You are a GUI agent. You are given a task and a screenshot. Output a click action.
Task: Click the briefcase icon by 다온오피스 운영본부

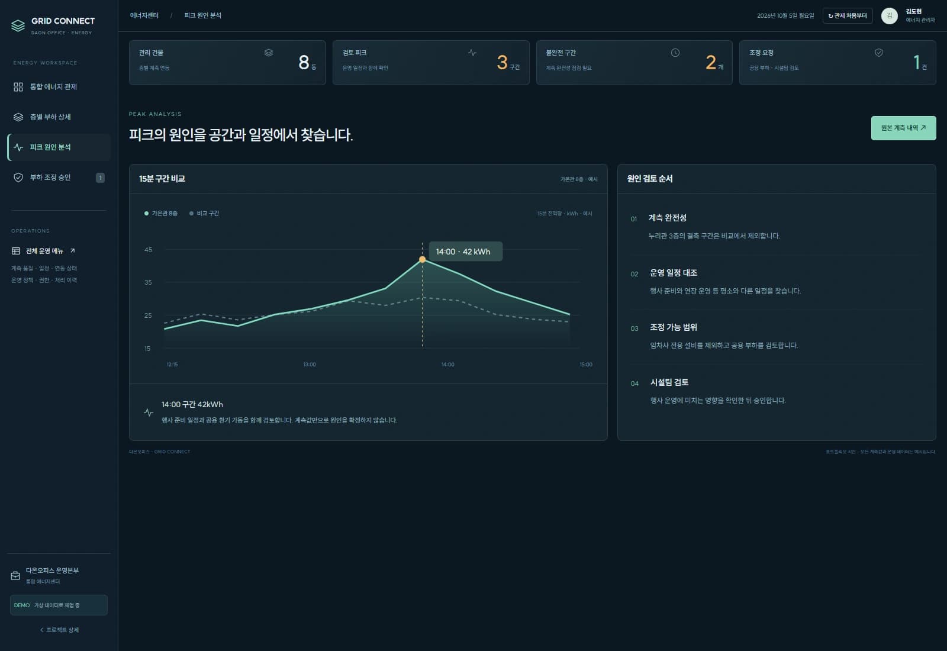16,576
